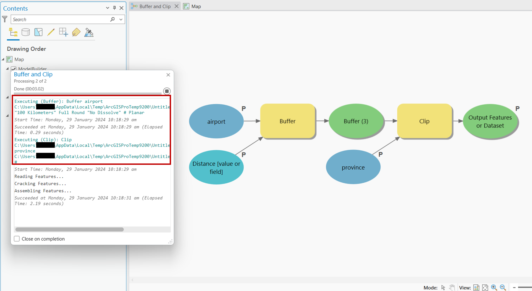This screenshot has width=532, height=291.
Task: Select the Buffer and Clip tab
Action: point(155,6)
